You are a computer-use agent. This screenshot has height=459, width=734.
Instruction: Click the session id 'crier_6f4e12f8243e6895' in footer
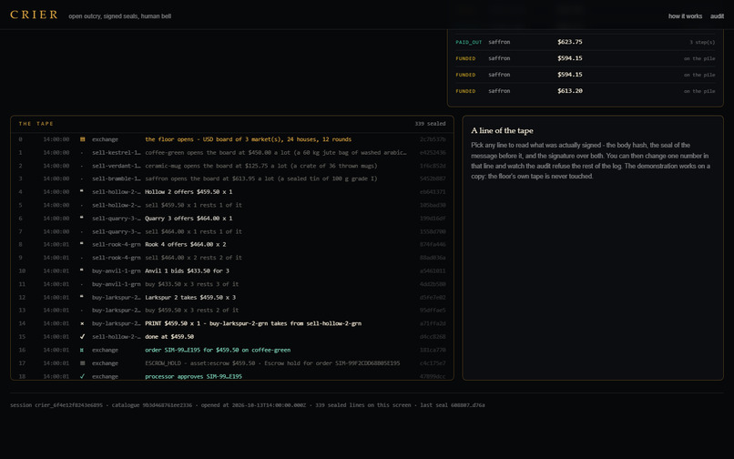pyautogui.click(x=68, y=405)
